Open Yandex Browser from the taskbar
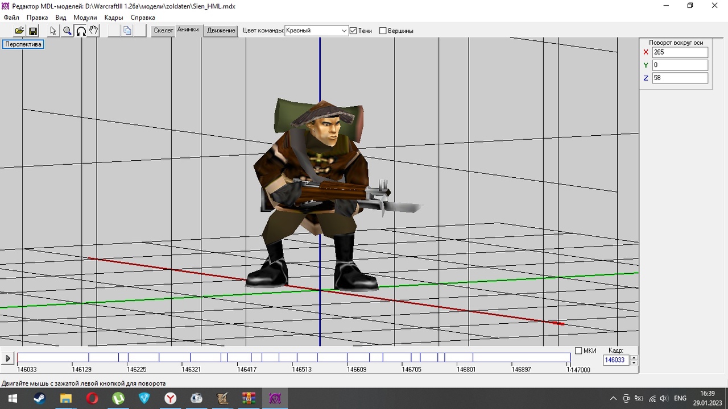The height and width of the screenshot is (409, 728). 171,398
